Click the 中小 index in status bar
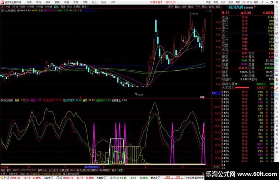This screenshot has height=180, width=279. 113,178
